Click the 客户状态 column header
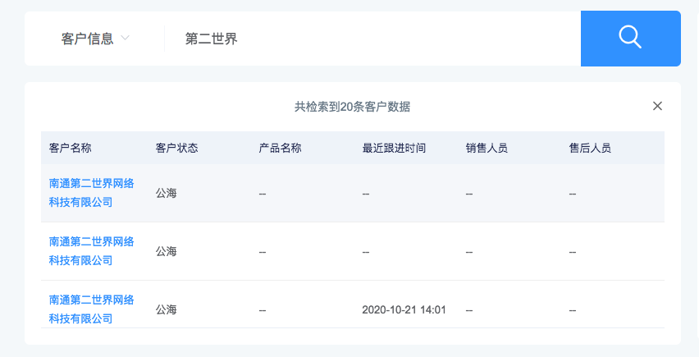 click(x=177, y=148)
